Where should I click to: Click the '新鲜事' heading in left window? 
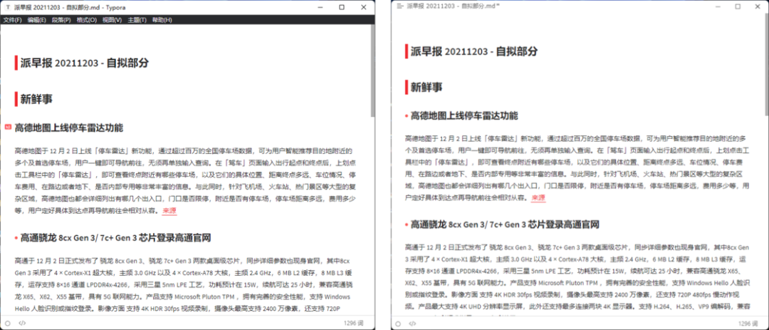point(36,99)
